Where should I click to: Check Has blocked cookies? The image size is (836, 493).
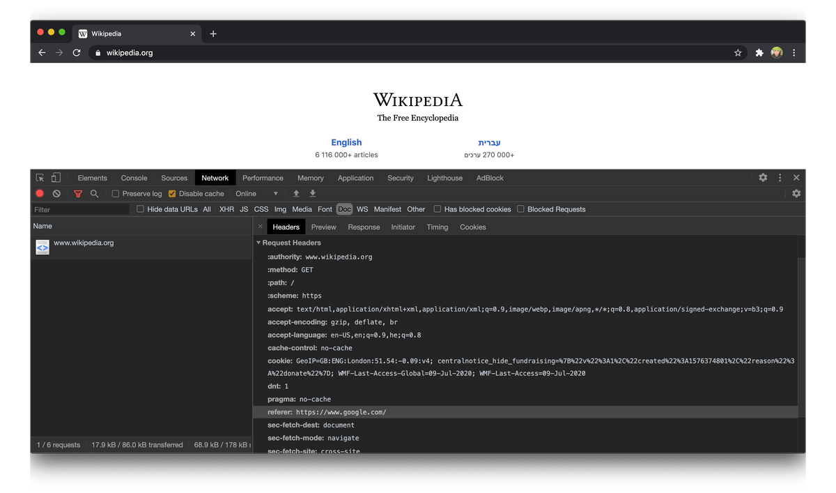coord(438,209)
